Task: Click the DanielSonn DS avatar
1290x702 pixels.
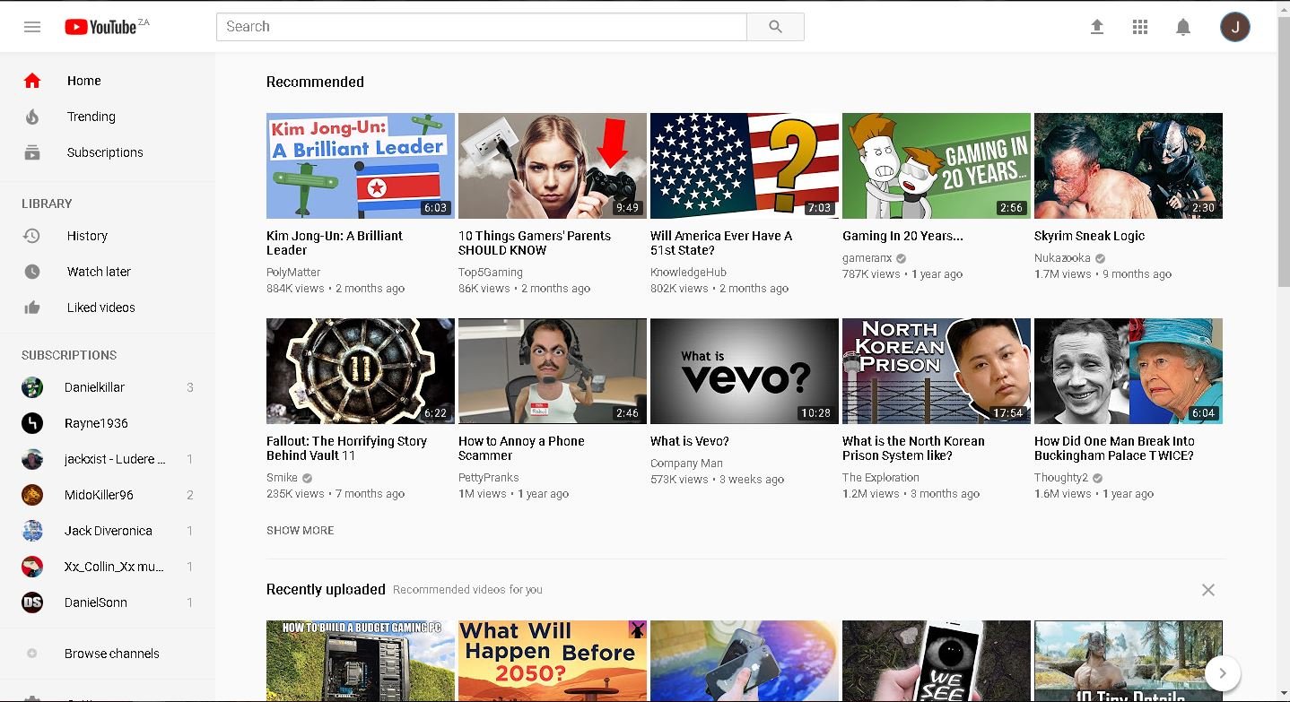Action: pos(32,602)
